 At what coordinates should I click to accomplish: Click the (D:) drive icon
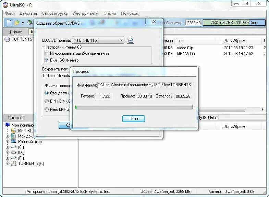tap(14, 152)
